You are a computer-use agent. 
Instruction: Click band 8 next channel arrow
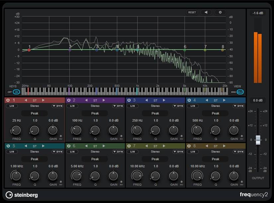point(224,146)
